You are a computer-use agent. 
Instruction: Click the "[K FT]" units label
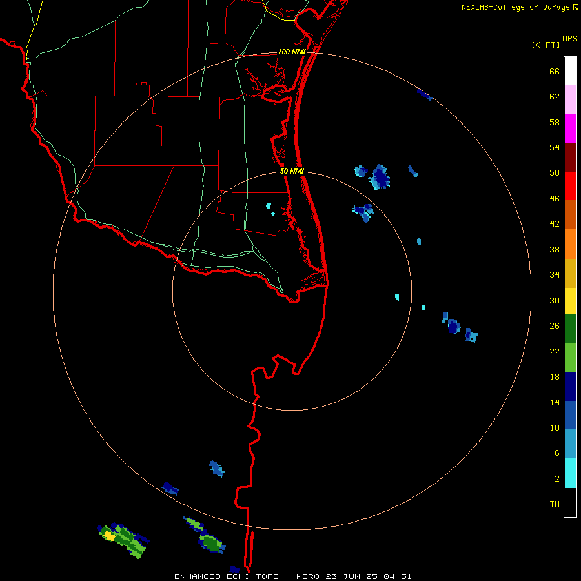tap(545, 45)
